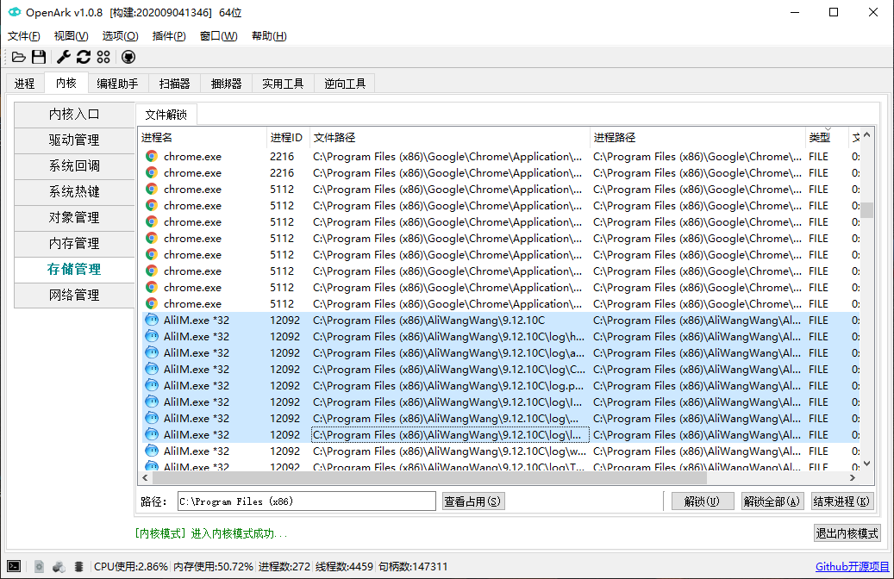Click the 解锁全部(A) button
Screen dimensions: 894x579
click(x=772, y=501)
